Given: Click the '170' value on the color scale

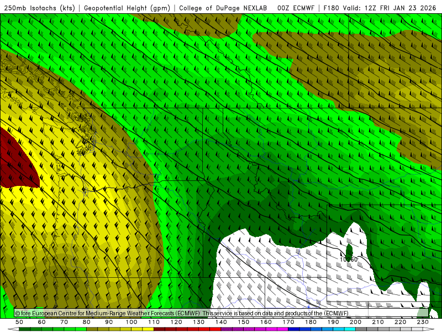Looking at the screenshot, I should click(288, 322).
